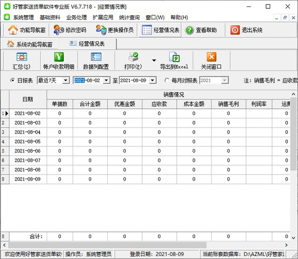Click the 利润率 column header
This screenshot has width=298, height=259.
pyautogui.click(x=259, y=104)
